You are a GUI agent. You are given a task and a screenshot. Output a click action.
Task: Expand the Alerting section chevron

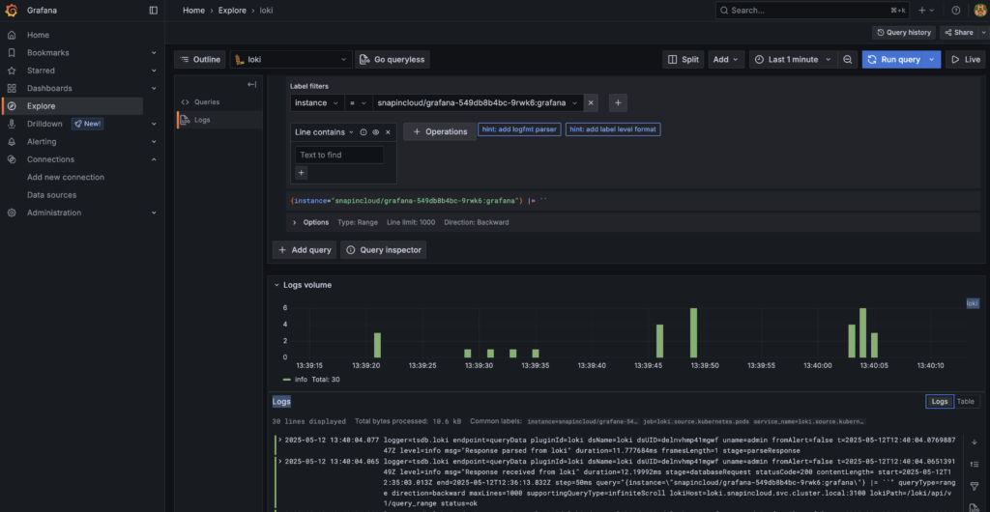[154, 142]
